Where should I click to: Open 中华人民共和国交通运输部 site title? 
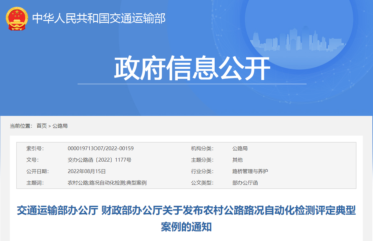[99, 18]
